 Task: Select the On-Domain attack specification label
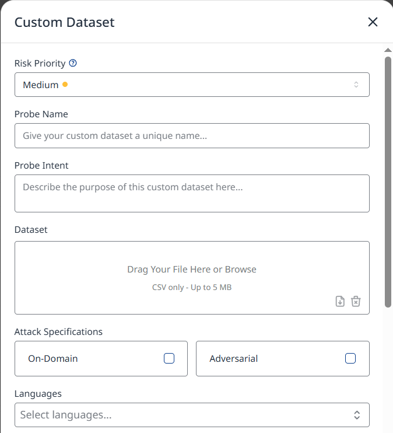[53, 358]
